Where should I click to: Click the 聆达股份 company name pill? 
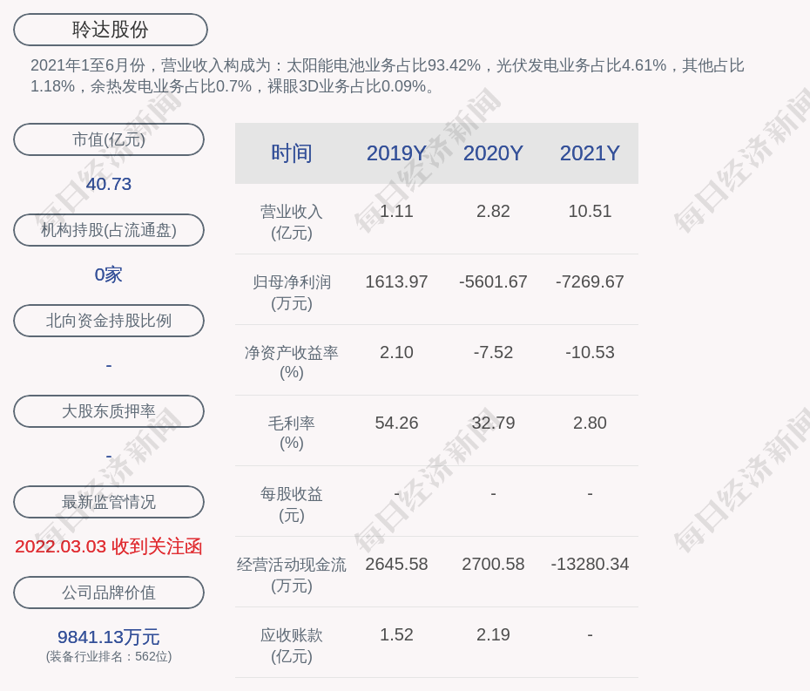coord(111,30)
